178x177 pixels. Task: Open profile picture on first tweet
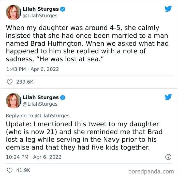coord(13,12)
